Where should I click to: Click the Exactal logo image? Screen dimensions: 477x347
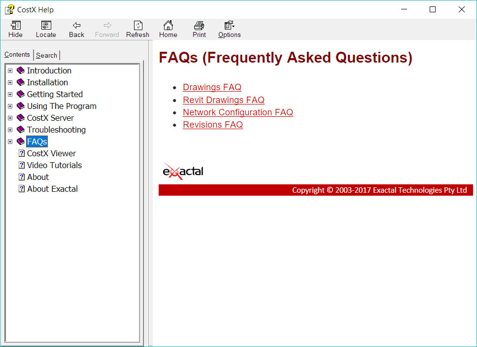[183, 172]
